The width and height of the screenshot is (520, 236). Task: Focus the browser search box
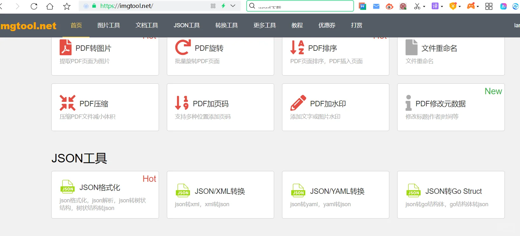(300, 6)
